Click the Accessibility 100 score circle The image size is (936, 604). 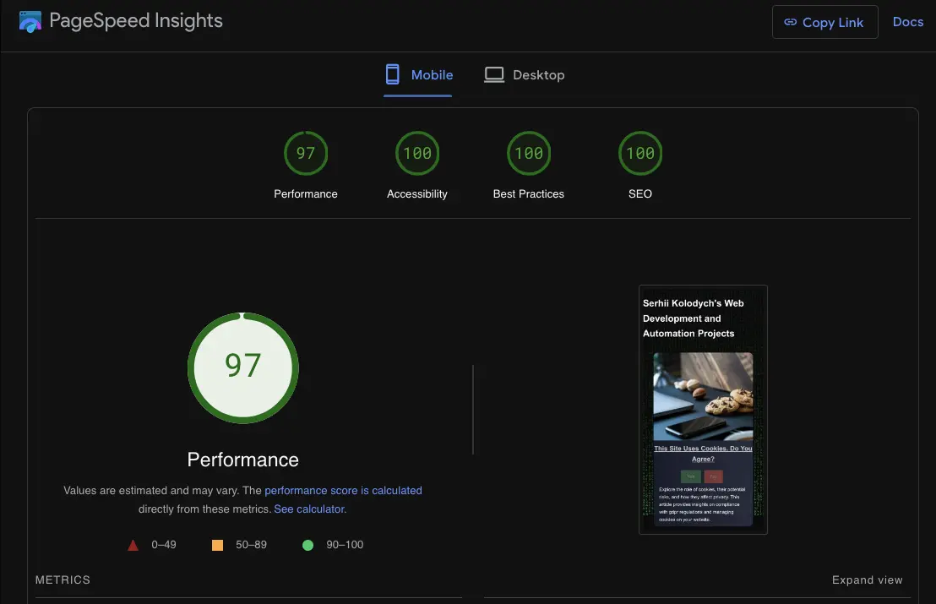click(417, 153)
